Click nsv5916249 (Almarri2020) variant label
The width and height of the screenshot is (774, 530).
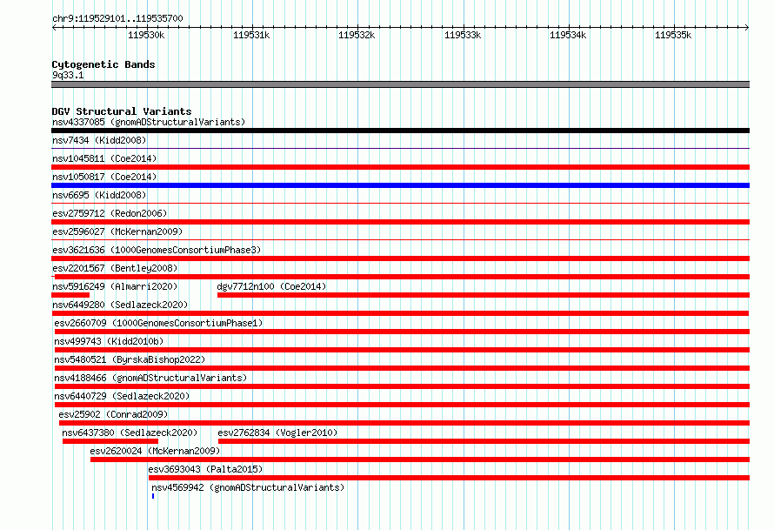click(x=115, y=286)
